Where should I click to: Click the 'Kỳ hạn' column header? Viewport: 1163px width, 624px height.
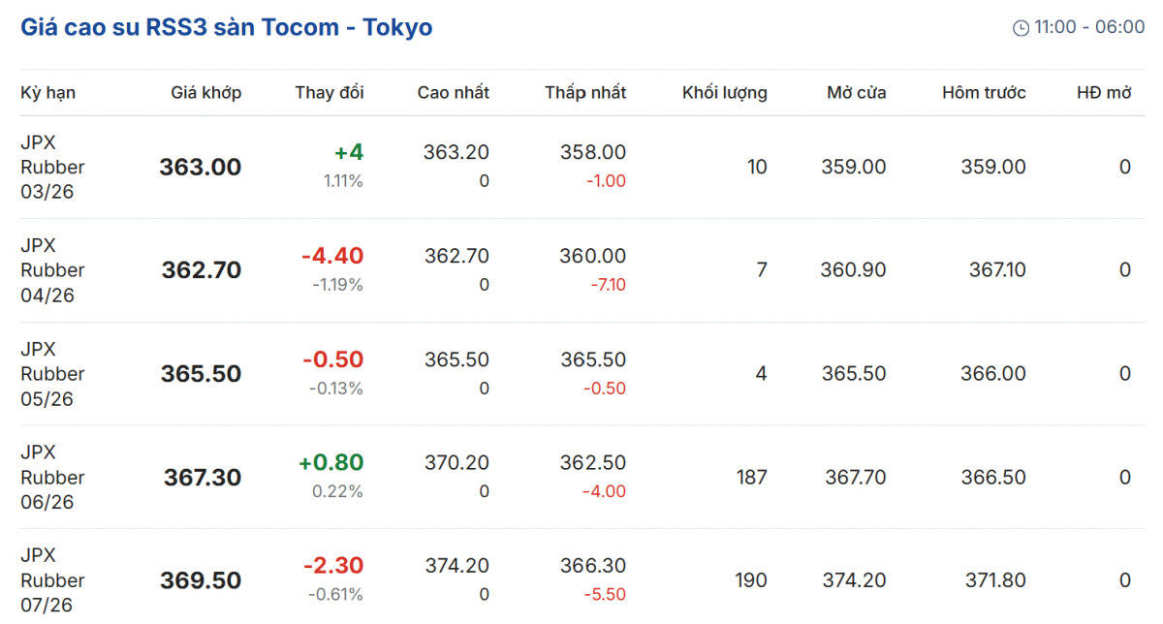47,93
